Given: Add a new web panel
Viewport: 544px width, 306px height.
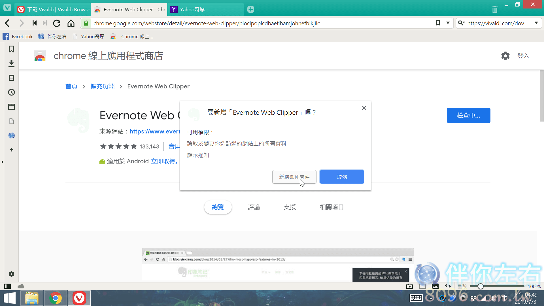Looking at the screenshot, I should click(11, 150).
